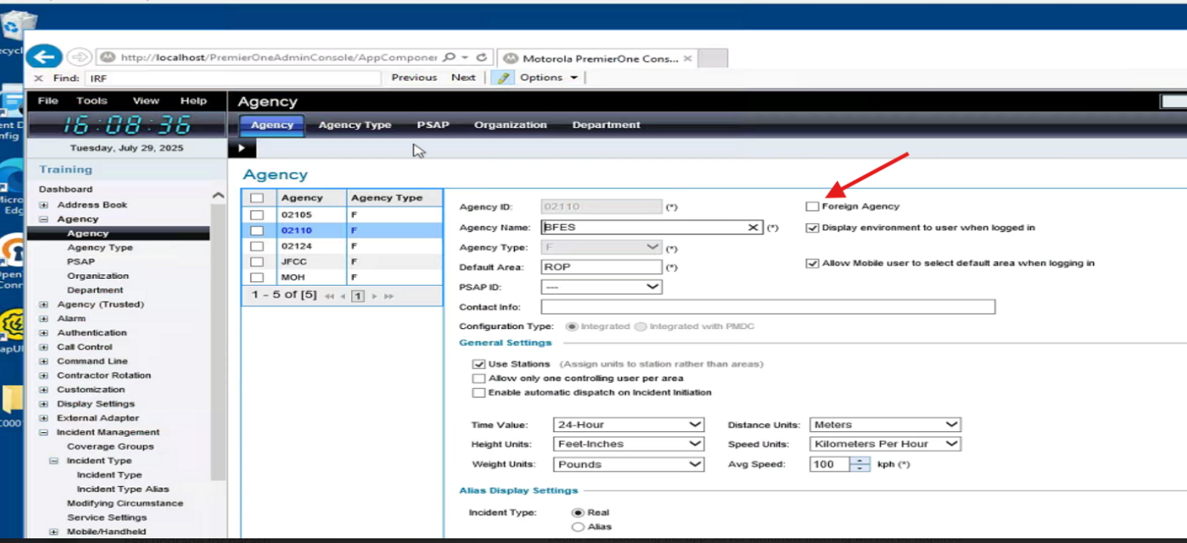Open the Speed Units dropdown
1187x543 pixels.
pos(885,444)
